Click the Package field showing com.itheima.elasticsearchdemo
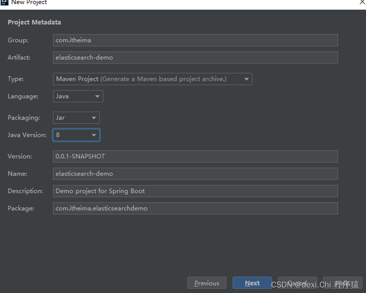Viewport: 366px width, 293px height. 195,208
